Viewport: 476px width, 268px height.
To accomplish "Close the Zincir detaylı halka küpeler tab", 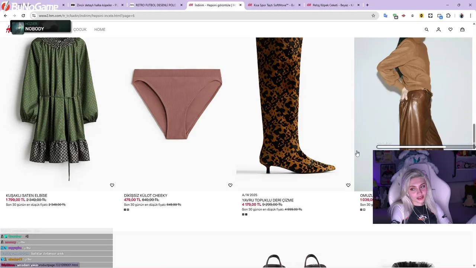I will (122, 5).
